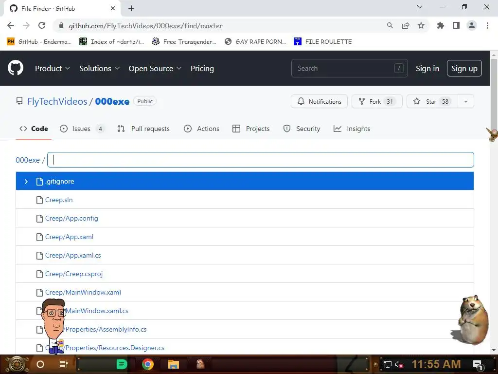The width and height of the screenshot is (498, 374).
Task: Switch to the Security tab
Action: 302,129
